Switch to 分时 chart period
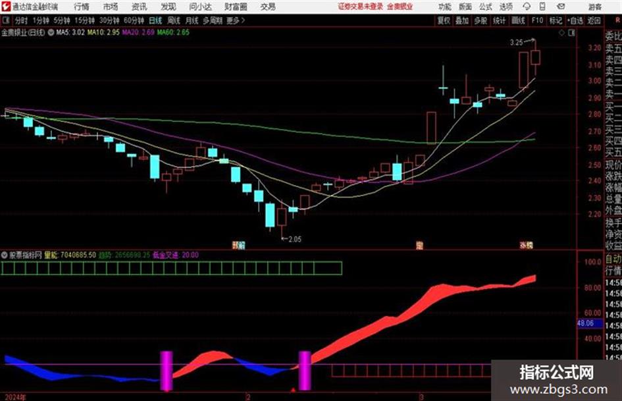The width and height of the screenshot is (622, 401). 21,20
